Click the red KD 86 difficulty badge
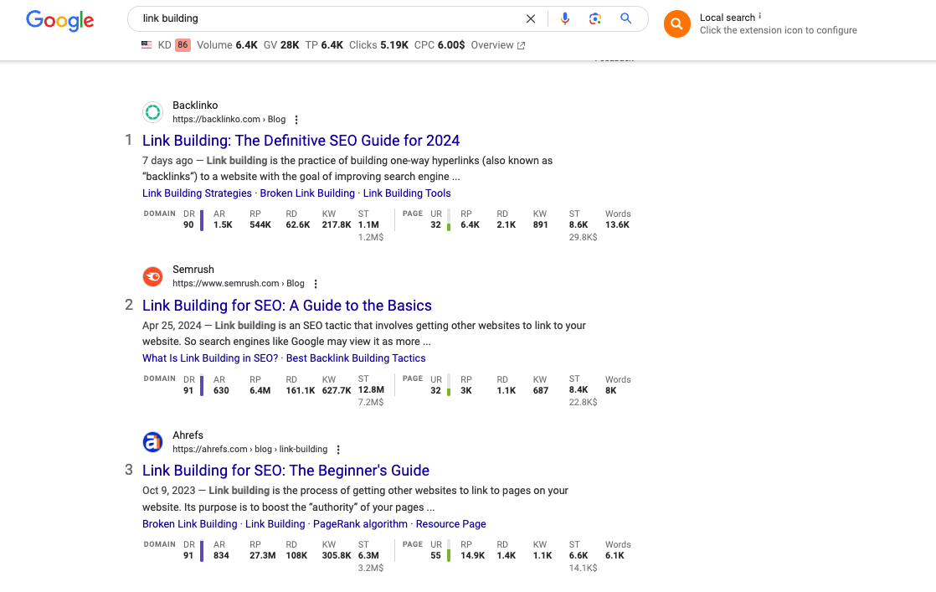The image size is (936, 592). (x=183, y=45)
